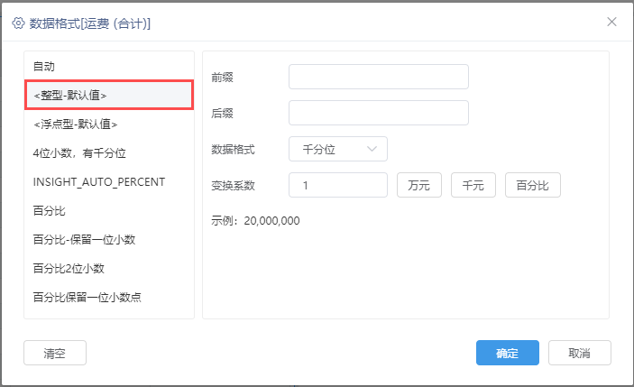Viewport: 634px width, 387px height.
Task: Focus the 前缀 prefix input field
Action: (379, 77)
